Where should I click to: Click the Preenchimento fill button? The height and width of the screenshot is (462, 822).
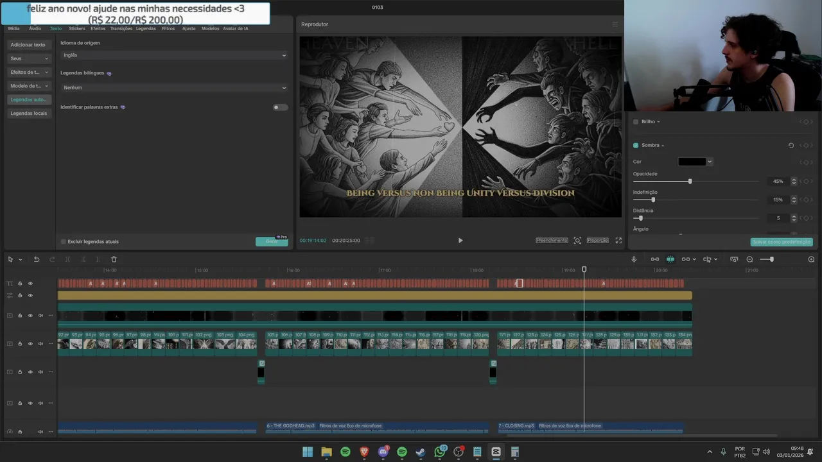(x=552, y=241)
